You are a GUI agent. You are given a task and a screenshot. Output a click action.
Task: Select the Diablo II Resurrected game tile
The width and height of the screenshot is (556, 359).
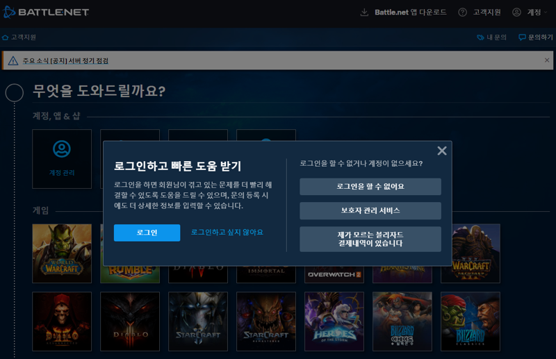62,322
